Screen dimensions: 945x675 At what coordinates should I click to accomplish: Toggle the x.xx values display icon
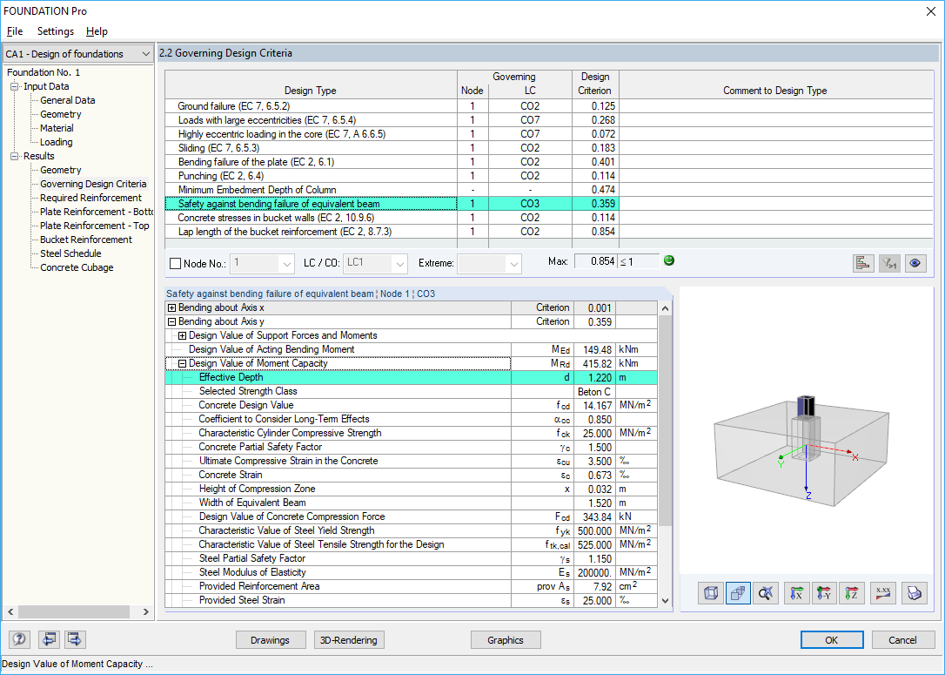click(x=883, y=593)
